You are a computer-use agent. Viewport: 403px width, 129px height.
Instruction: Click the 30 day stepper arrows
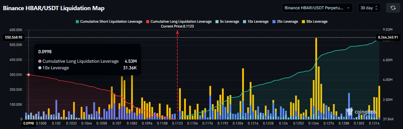[x=377, y=8]
